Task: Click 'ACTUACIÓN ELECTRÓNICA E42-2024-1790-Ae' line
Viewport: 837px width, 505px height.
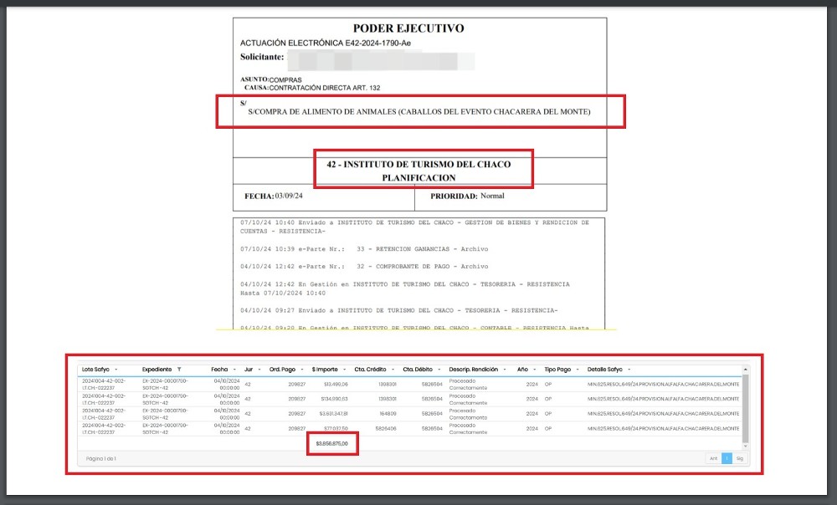Action: pyautogui.click(x=326, y=43)
